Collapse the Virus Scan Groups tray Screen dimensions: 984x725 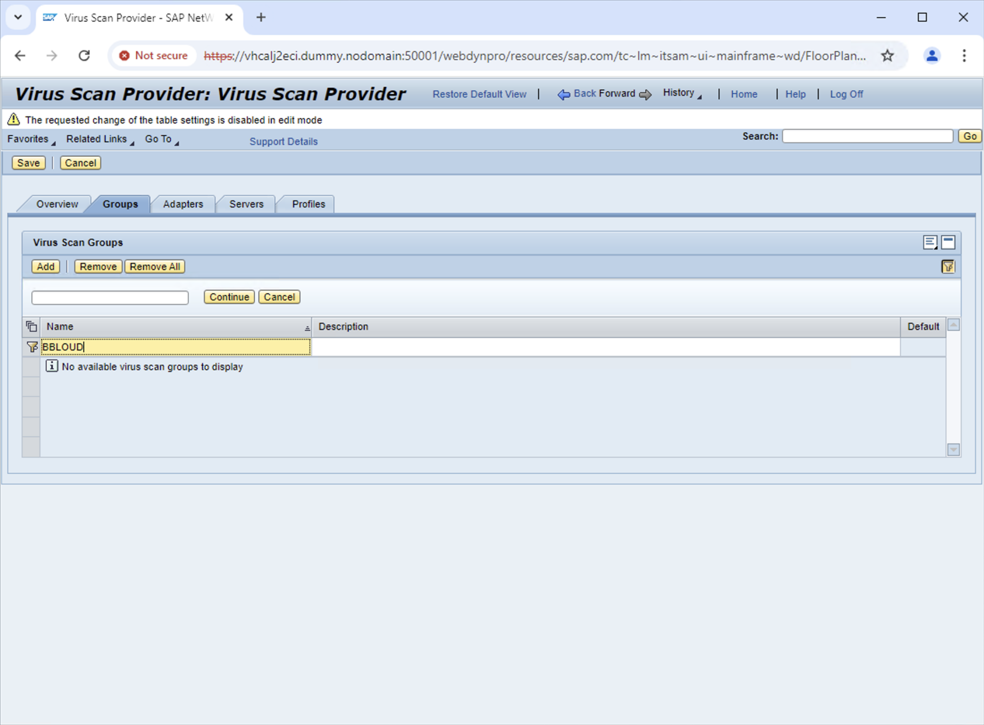[948, 243]
